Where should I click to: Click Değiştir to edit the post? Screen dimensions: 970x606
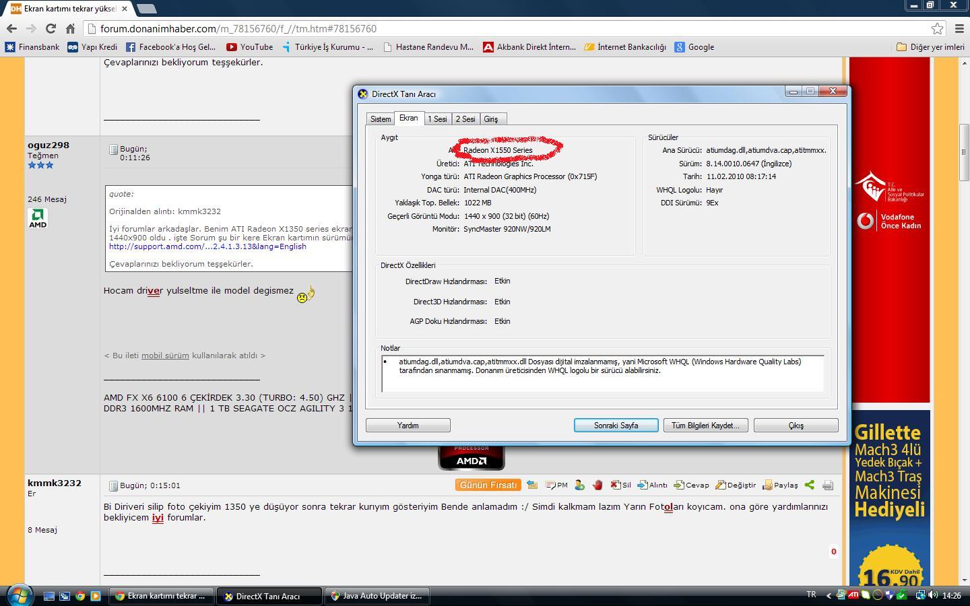click(736, 485)
